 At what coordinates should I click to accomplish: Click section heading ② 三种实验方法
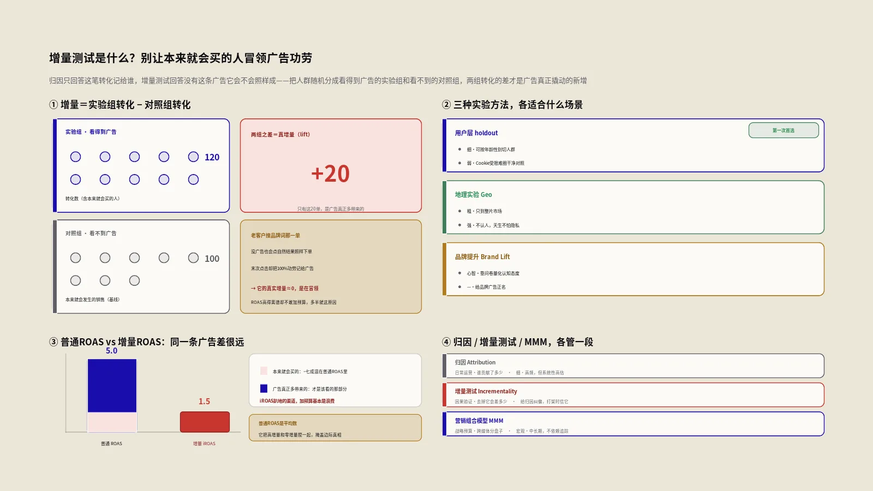(x=512, y=105)
